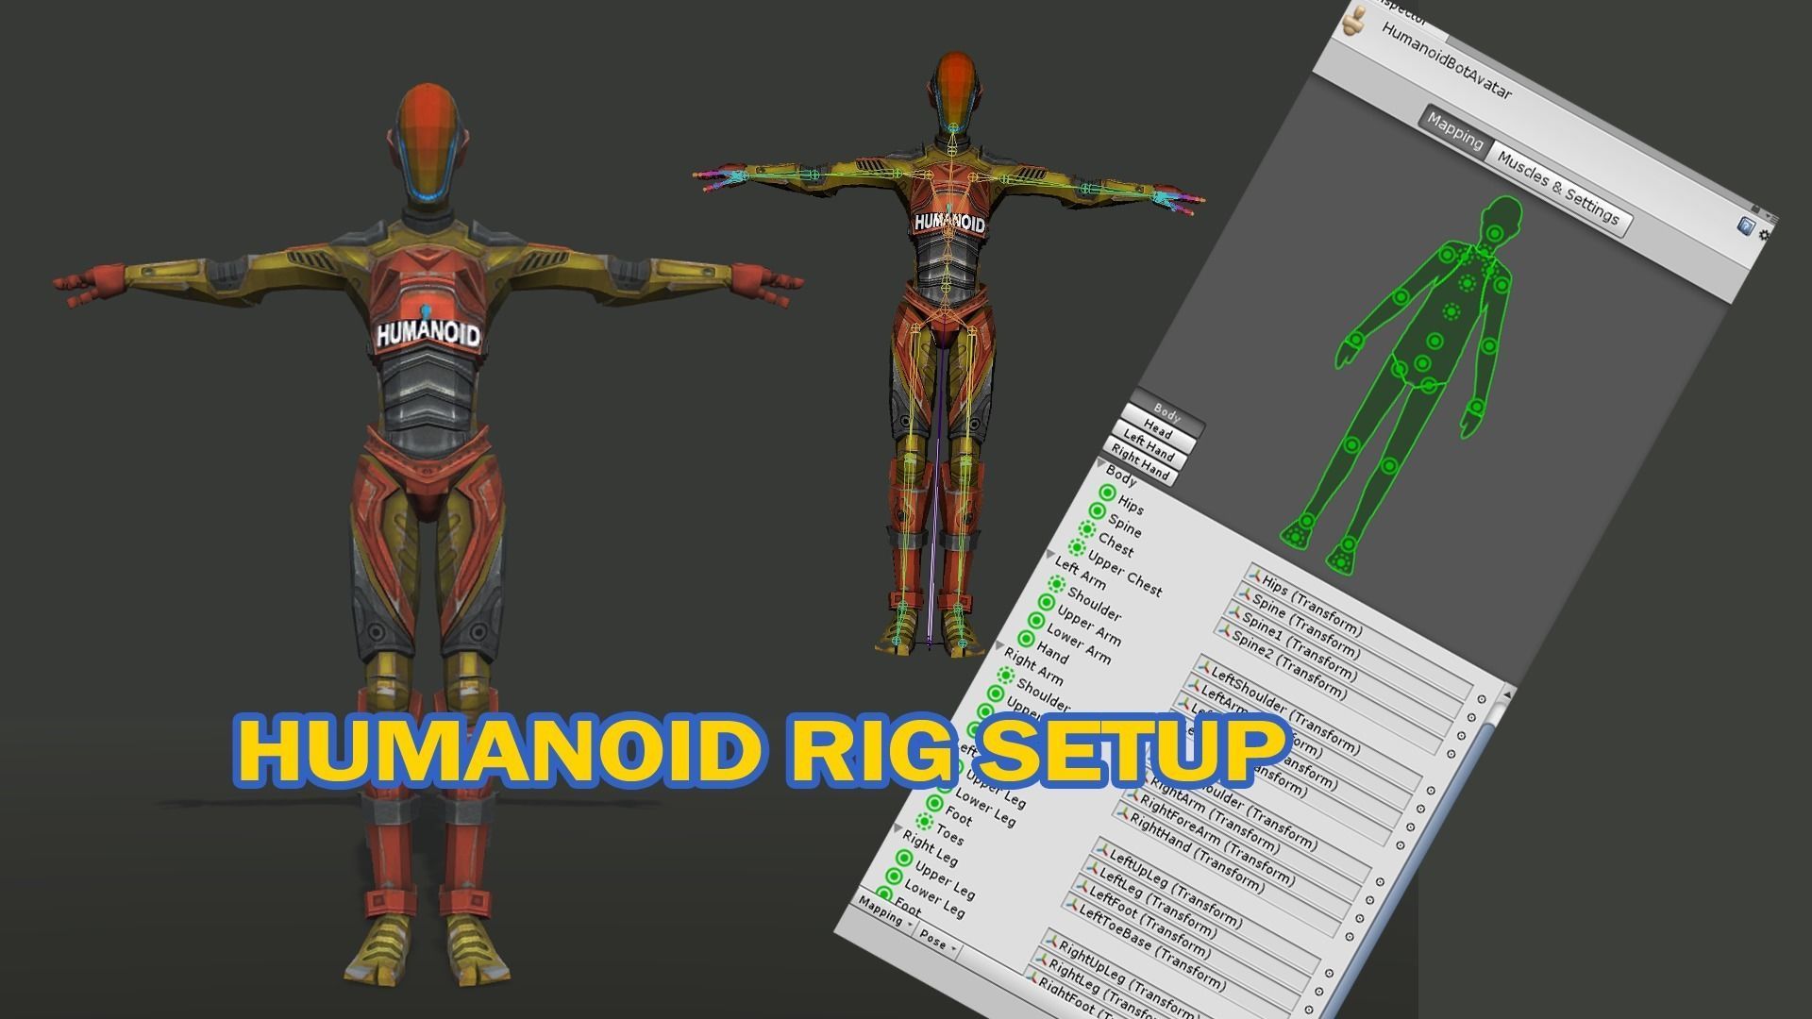Toggle the dashed Upper Chest optional bone indicator

[x=1075, y=548]
